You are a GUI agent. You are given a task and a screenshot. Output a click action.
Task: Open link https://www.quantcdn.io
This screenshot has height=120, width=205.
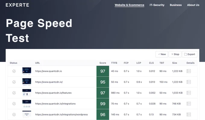(x=48, y=71)
